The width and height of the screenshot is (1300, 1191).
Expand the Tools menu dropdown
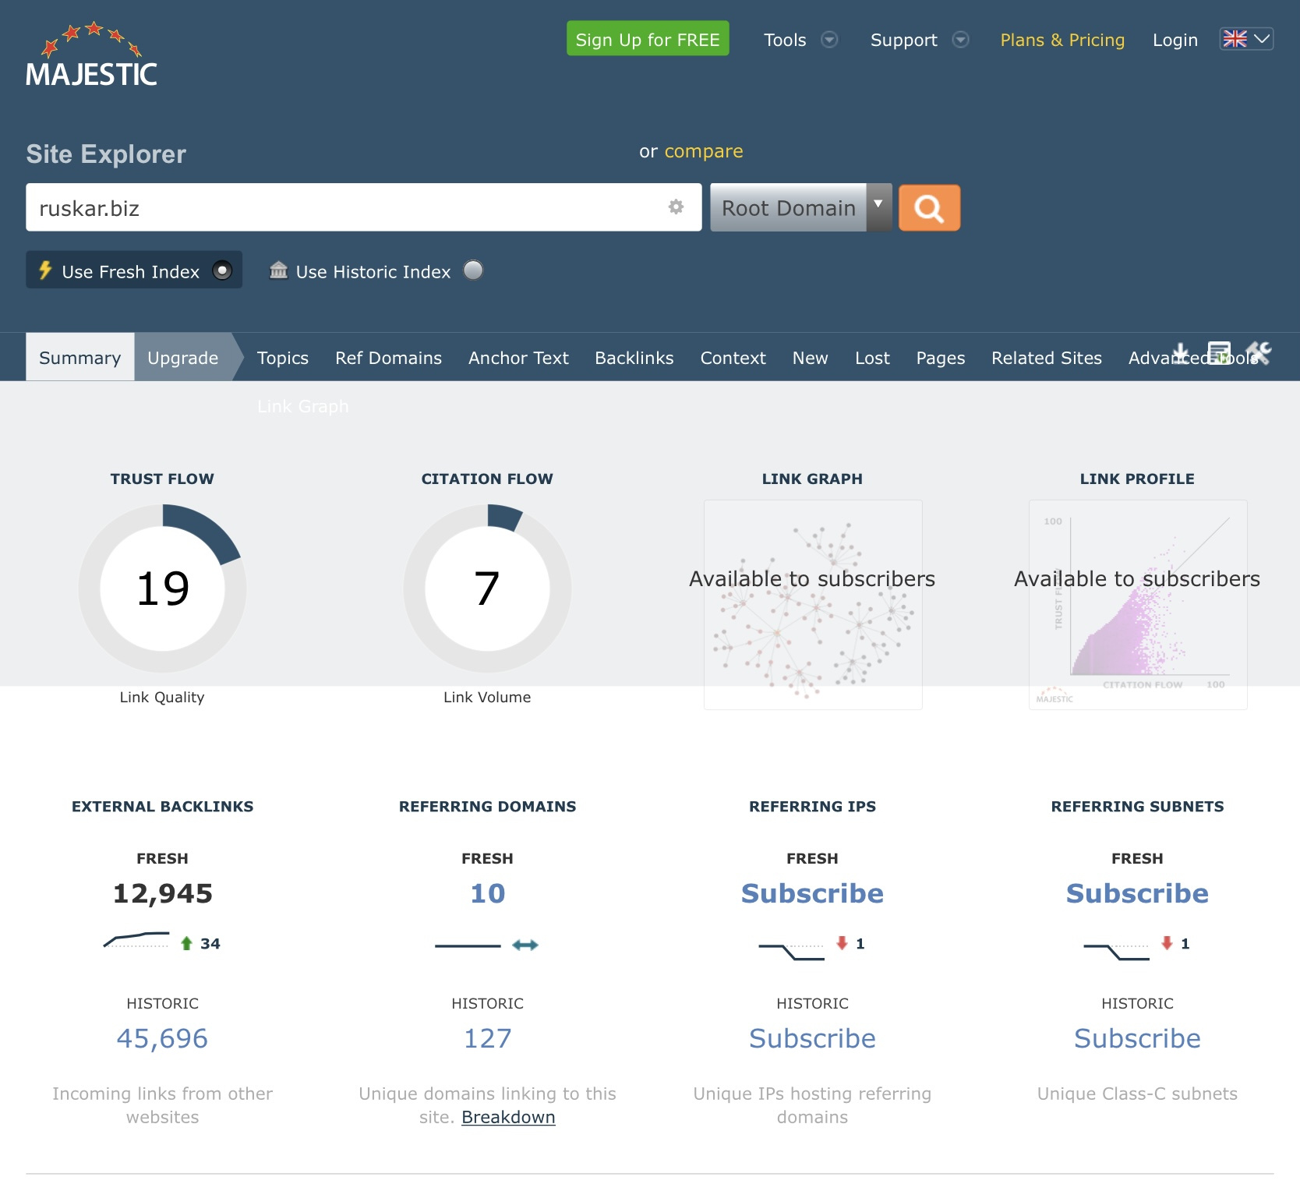(830, 40)
